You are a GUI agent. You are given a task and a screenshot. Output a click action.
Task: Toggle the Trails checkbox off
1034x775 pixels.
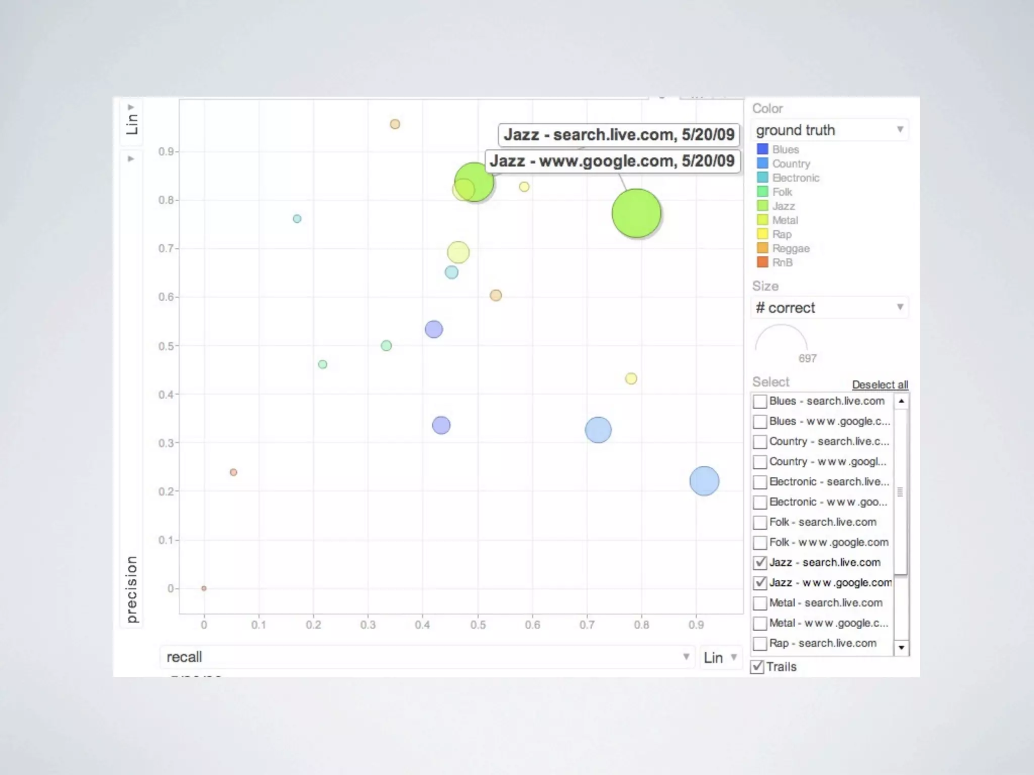(757, 667)
